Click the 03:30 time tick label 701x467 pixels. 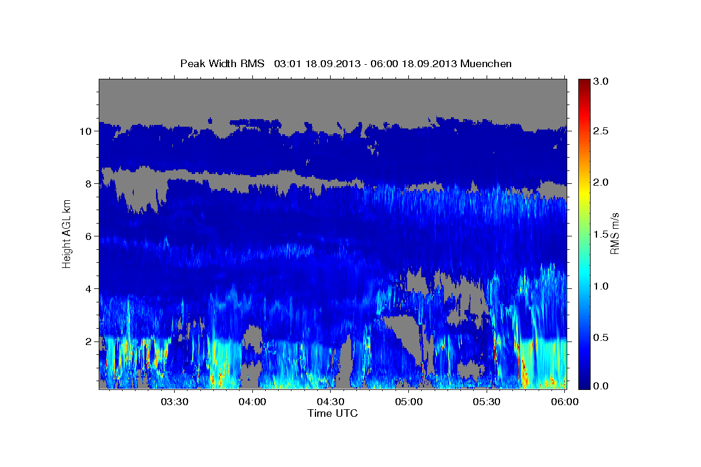174,402
